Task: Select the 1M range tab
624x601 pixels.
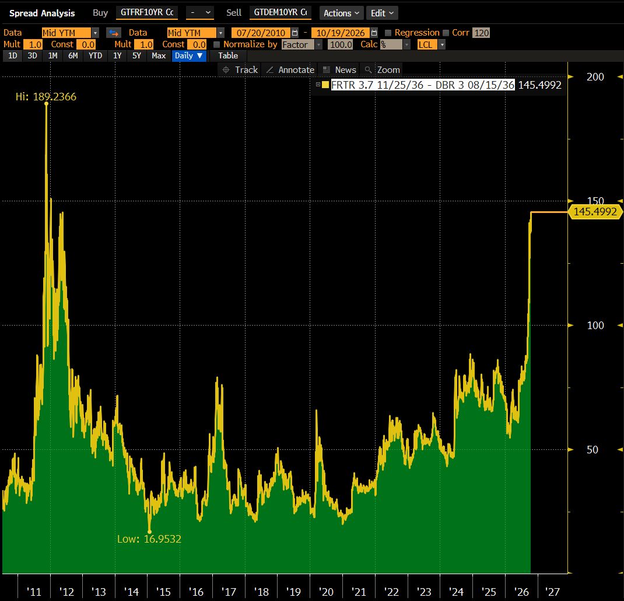Action: point(52,56)
